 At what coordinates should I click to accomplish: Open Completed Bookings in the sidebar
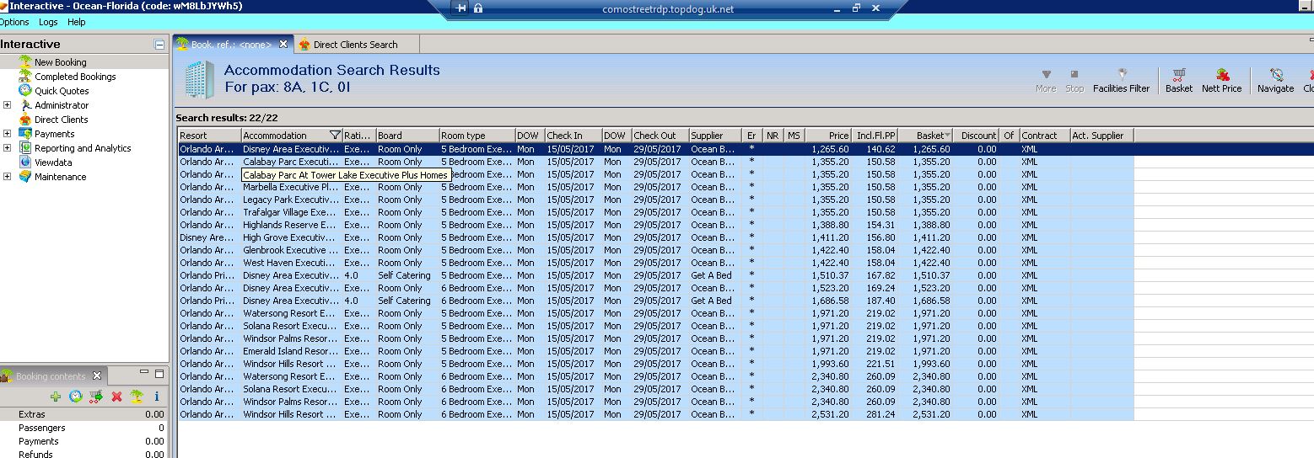point(75,77)
